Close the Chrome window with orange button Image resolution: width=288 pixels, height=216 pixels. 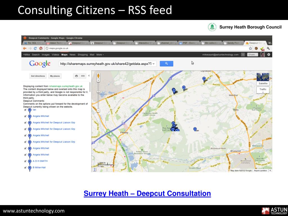25,38
